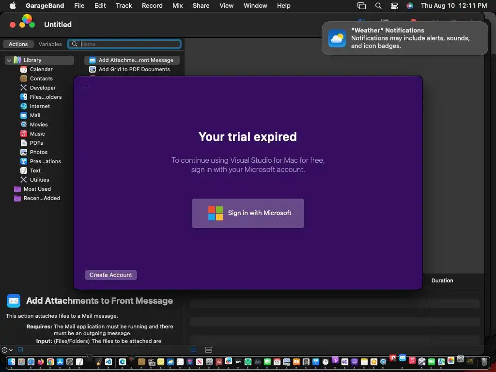Activate Siri from the menu bar

(x=410, y=6)
